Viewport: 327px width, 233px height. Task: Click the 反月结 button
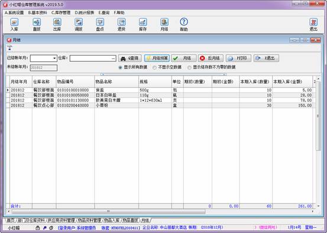(211, 58)
